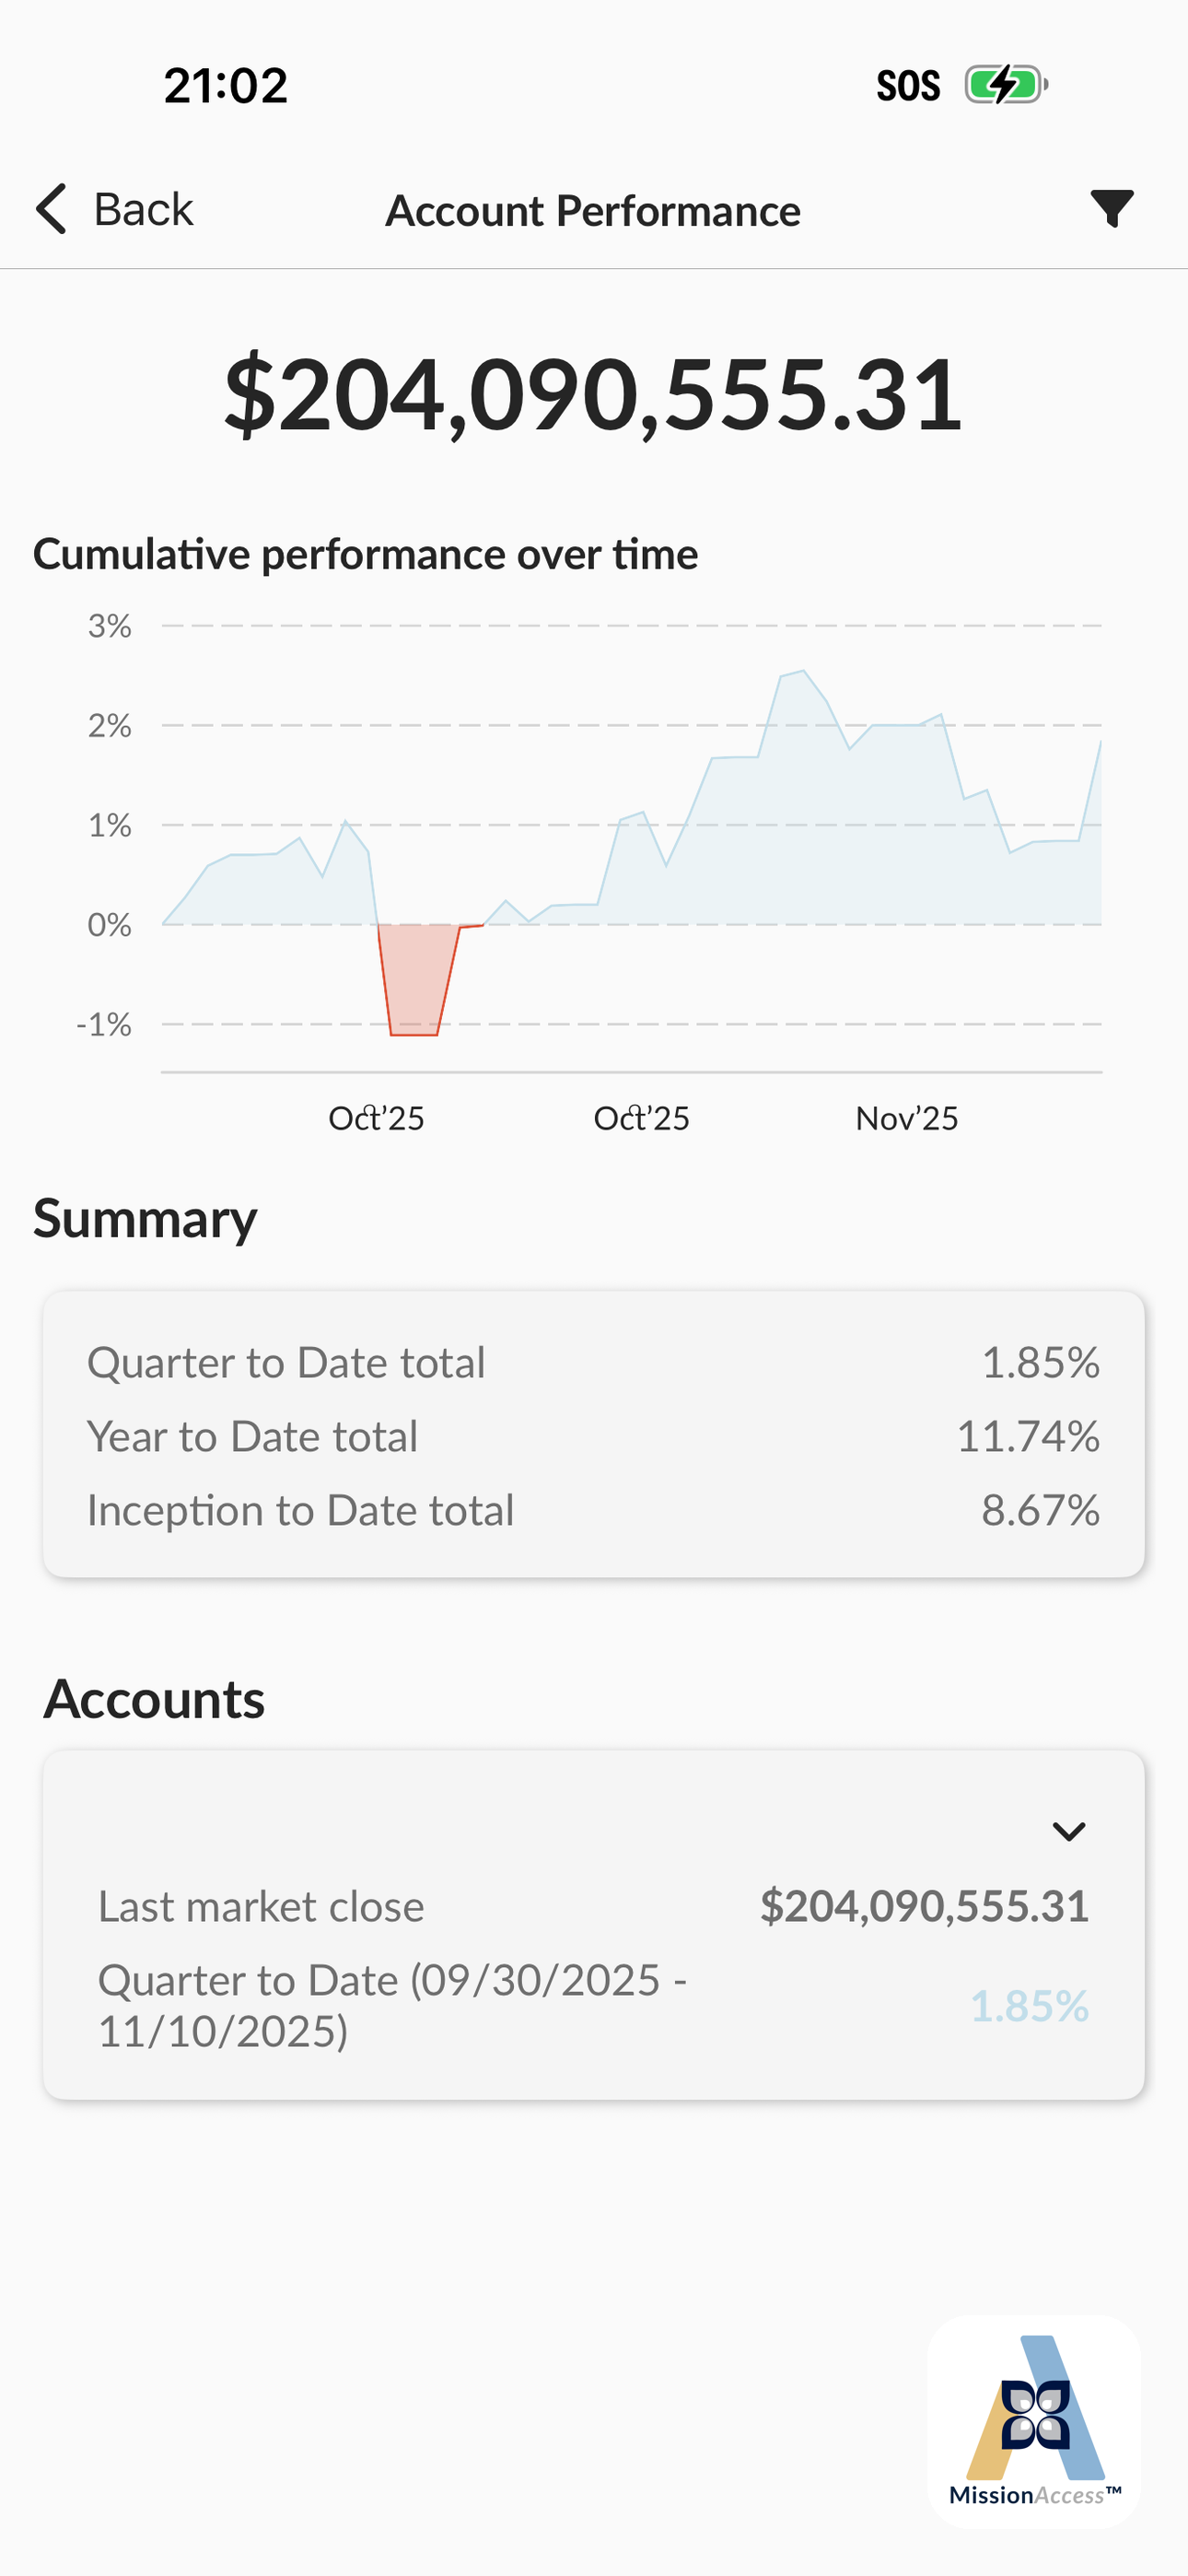Tap the 21:02 clock in status bar
The image size is (1188, 2576).
pyautogui.click(x=226, y=86)
